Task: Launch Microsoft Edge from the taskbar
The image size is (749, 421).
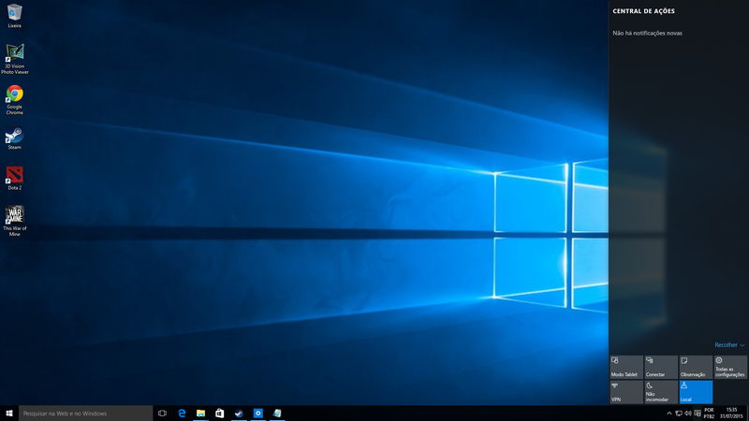Action: click(x=182, y=414)
